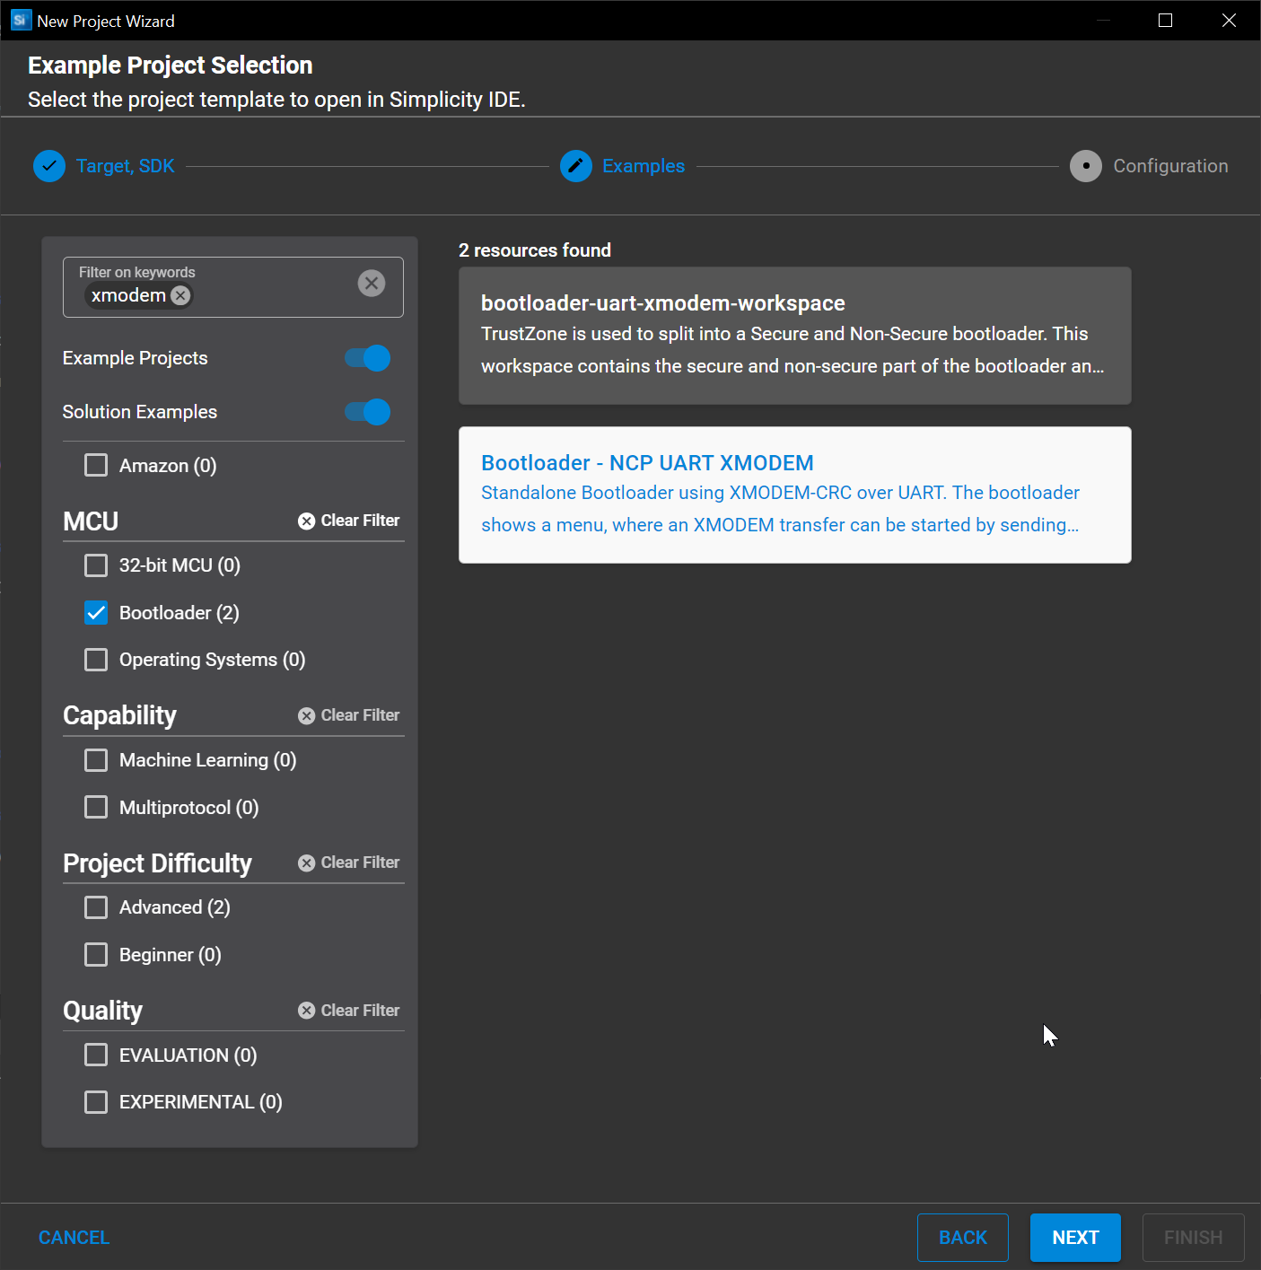Screen dimensions: 1261x1270
Task: Click the Examples step pencil icon
Action: click(576, 166)
